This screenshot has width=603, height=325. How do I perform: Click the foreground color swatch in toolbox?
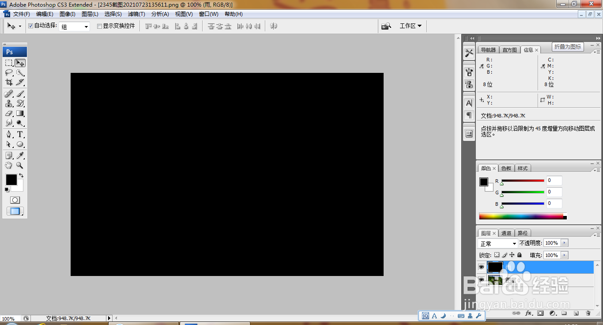point(11,179)
